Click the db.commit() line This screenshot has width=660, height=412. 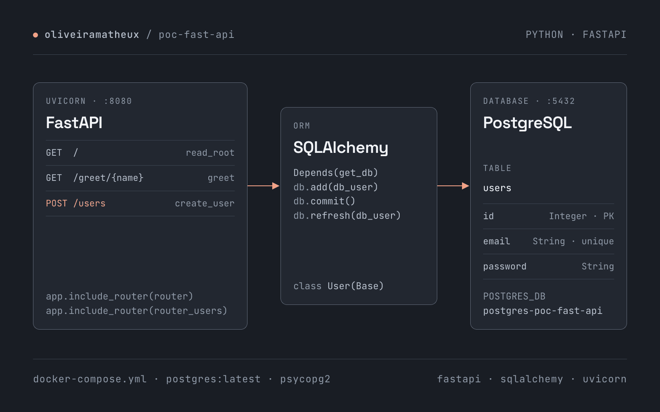point(324,201)
